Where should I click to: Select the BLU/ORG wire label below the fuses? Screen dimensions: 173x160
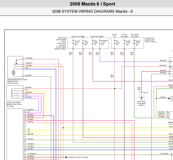pyautogui.click(x=90, y=54)
